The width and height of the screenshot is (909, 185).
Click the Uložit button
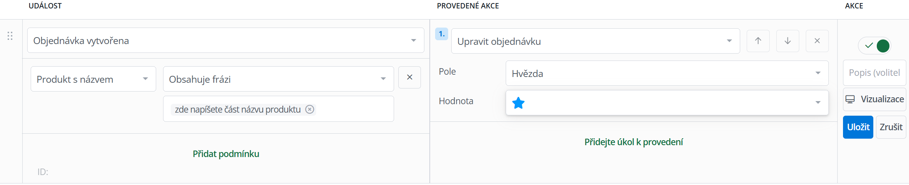pyautogui.click(x=858, y=127)
